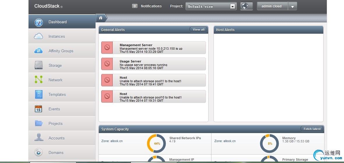Click the Templates blueprint icon
The height and width of the screenshot is (163, 344).
pyautogui.click(x=39, y=94)
